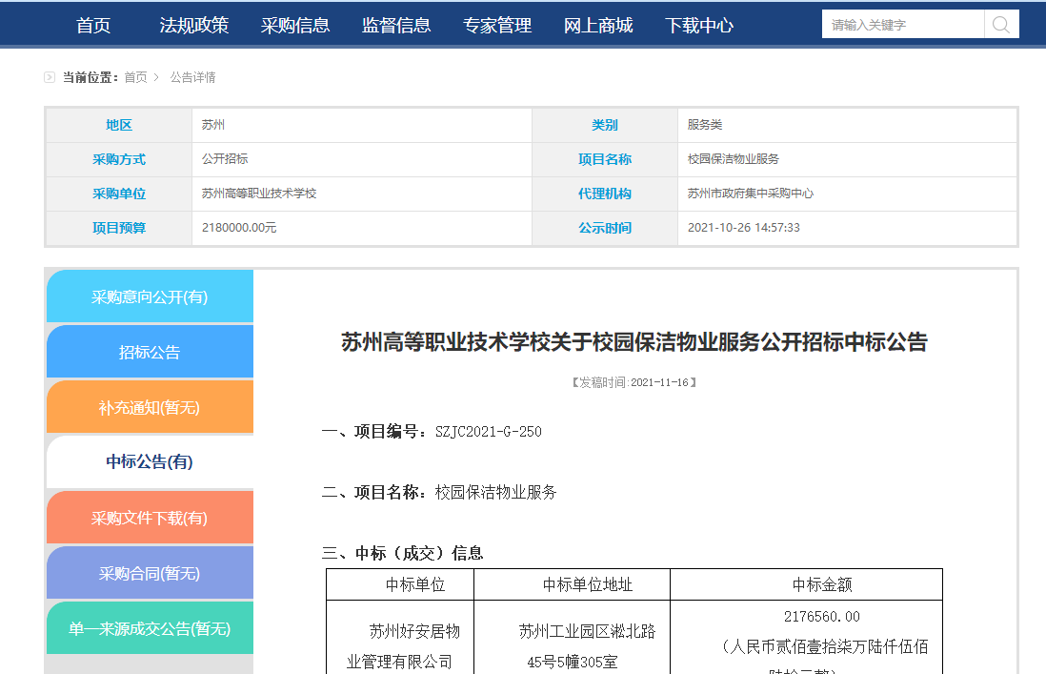Click 公告详情 breadcrumb text

pyautogui.click(x=192, y=77)
